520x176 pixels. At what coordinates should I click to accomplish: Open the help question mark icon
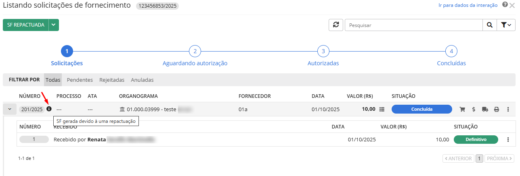[x=505, y=5]
